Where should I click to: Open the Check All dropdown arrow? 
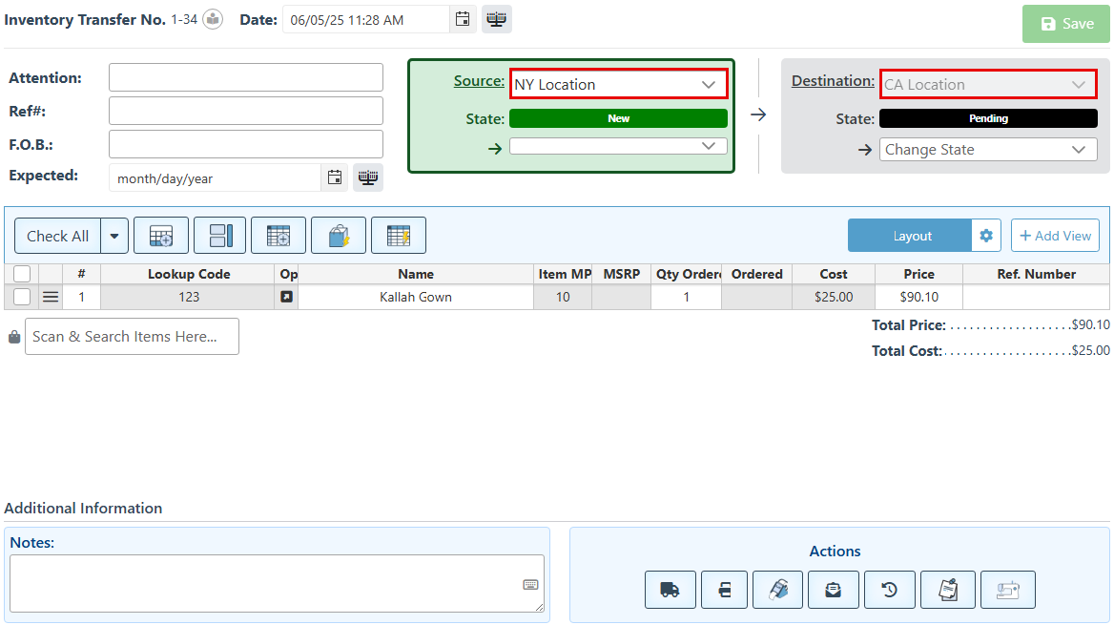[x=114, y=236]
